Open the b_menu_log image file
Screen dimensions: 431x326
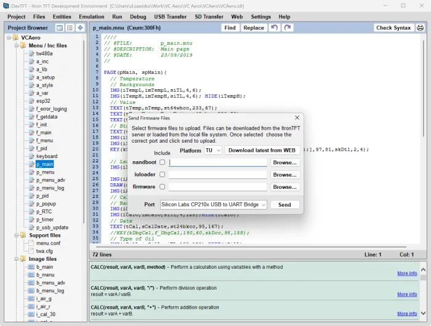coord(50,291)
